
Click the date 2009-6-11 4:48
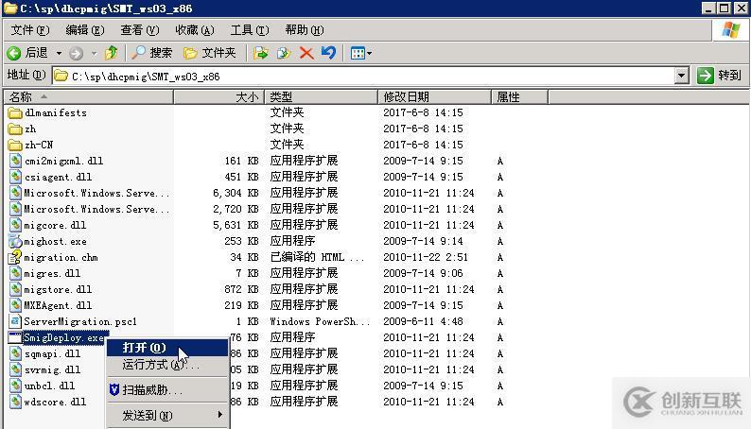click(423, 322)
